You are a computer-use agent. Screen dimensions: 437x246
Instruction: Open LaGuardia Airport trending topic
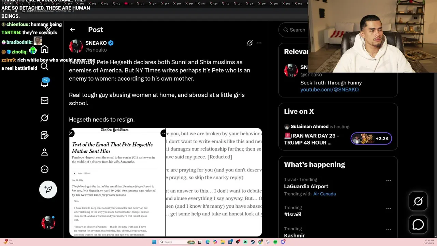(306, 186)
